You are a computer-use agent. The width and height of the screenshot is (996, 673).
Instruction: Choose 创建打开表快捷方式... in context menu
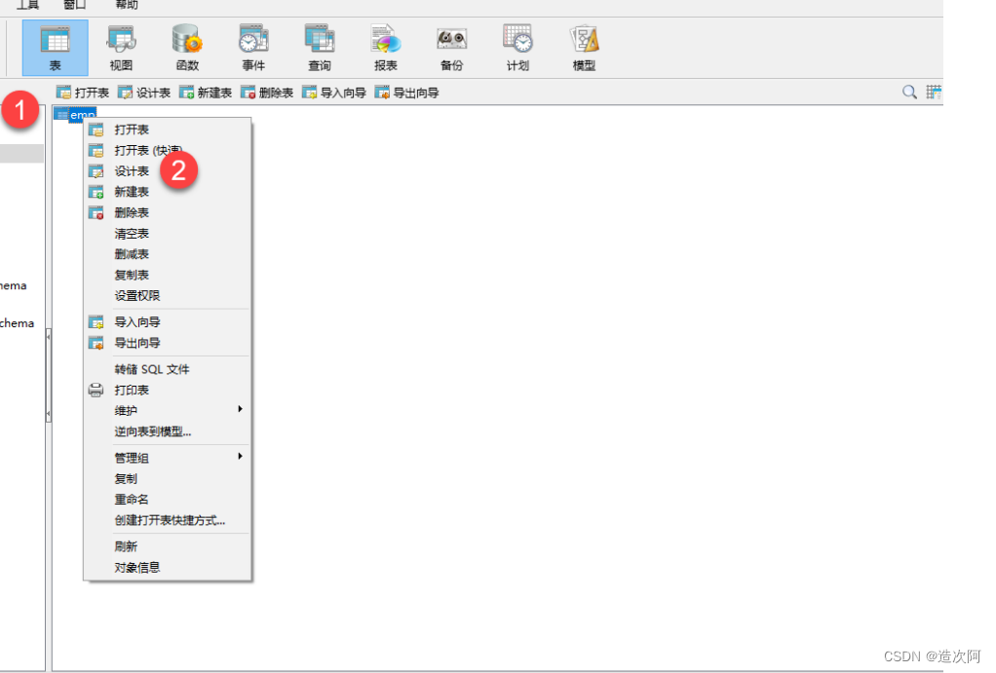click(x=168, y=521)
